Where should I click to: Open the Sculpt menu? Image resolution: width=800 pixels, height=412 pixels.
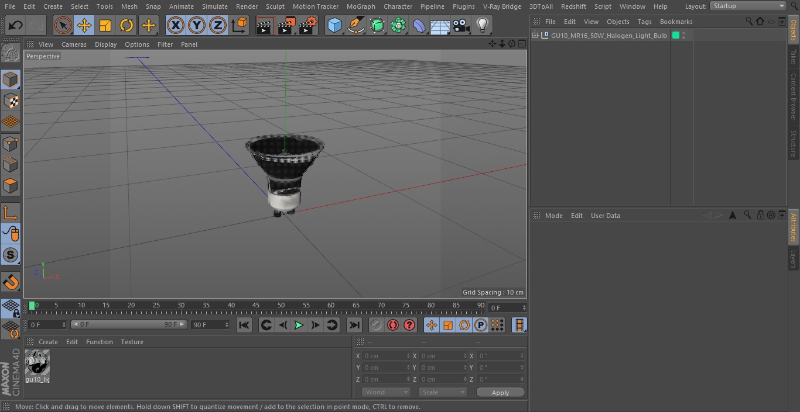pos(275,6)
